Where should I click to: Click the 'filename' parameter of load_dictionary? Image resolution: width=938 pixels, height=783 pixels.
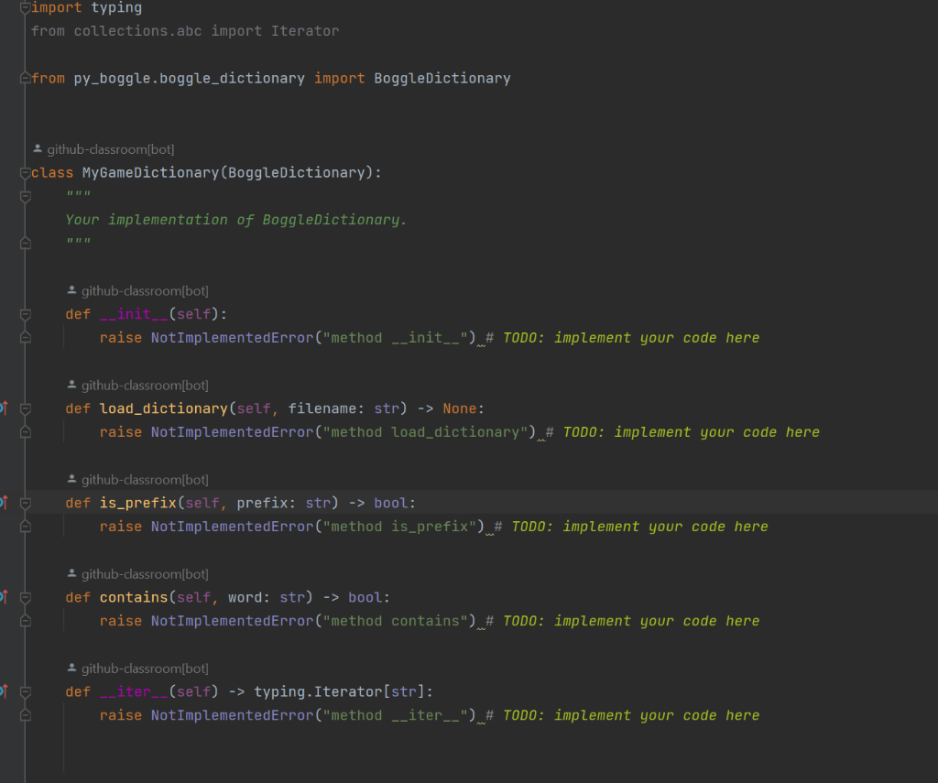pyautogui.click(x=322, y=408)
